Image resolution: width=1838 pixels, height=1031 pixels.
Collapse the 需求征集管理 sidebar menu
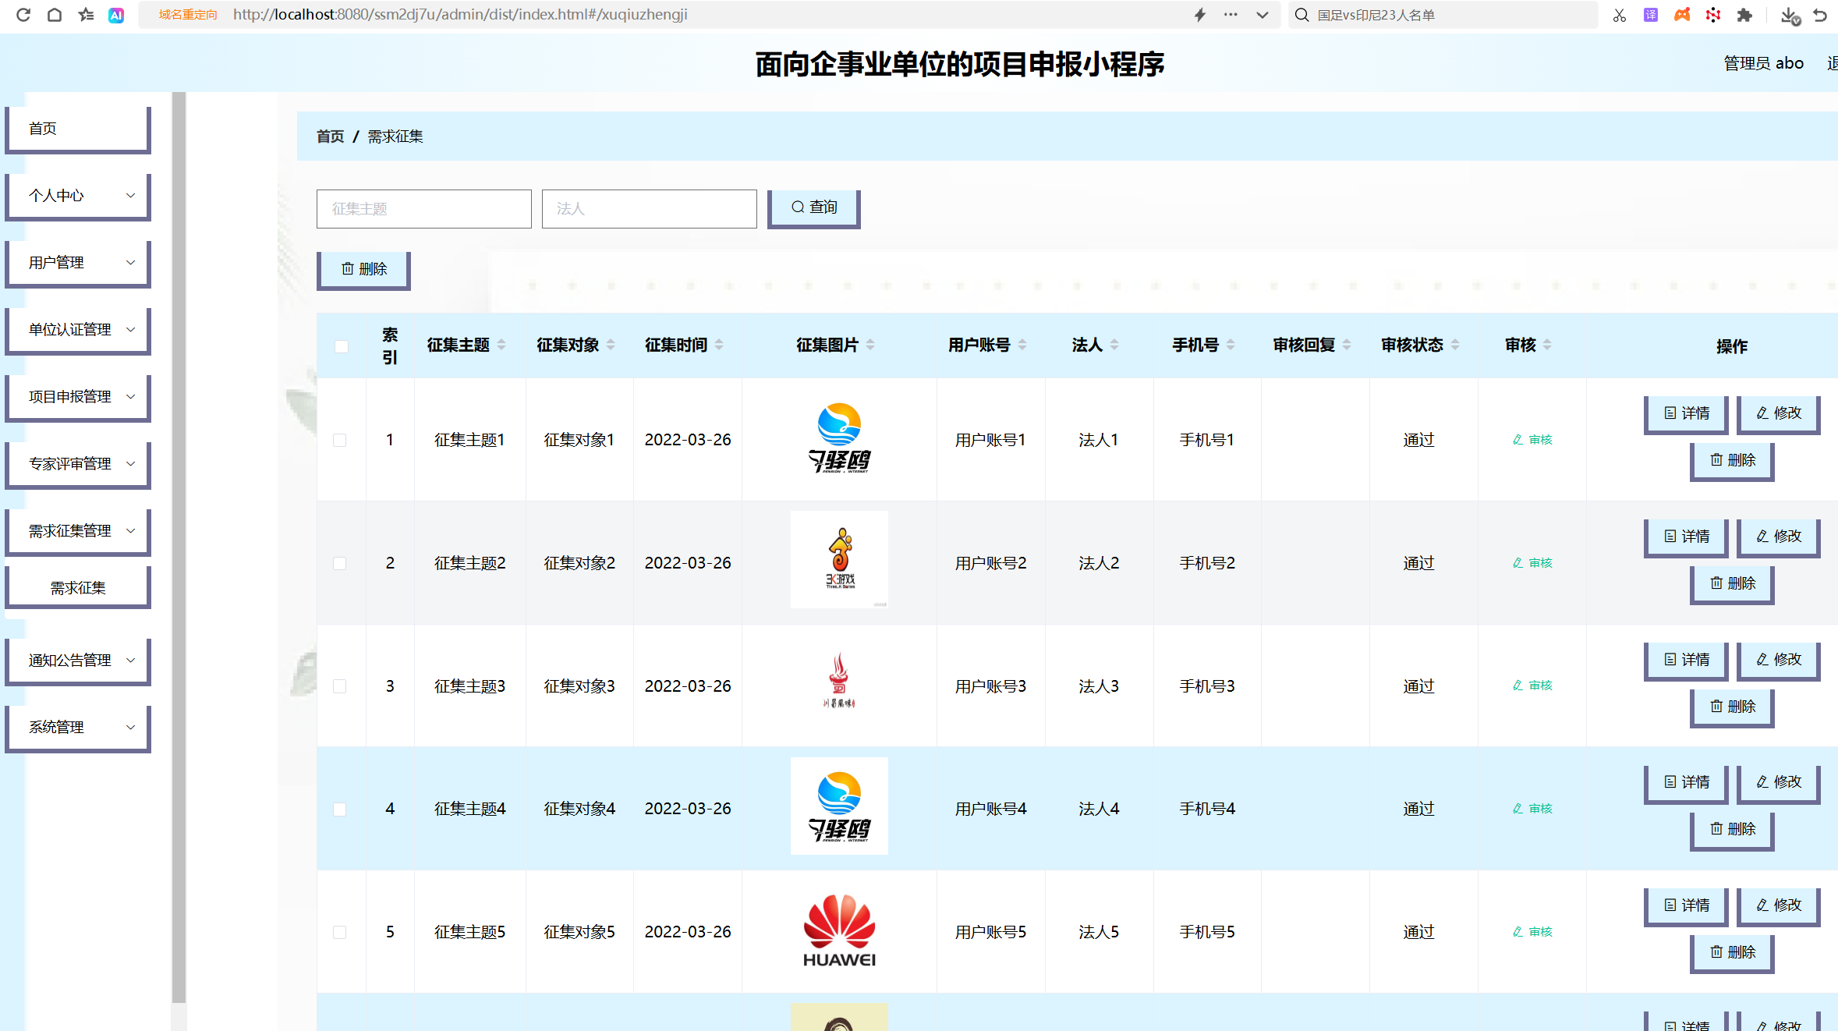(x=78, y=531)
